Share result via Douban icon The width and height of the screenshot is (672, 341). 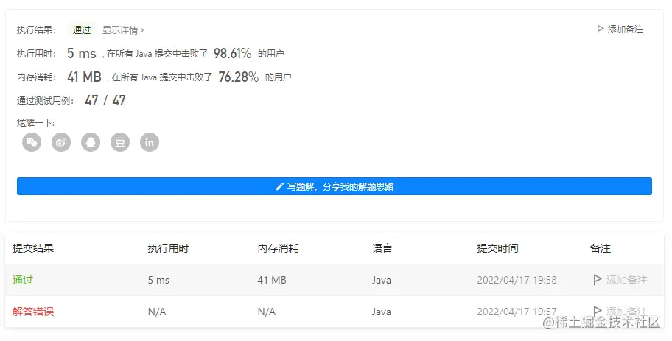120,142
